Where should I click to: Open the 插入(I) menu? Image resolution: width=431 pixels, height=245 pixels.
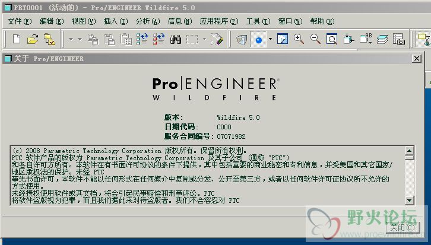click(116, 21)
